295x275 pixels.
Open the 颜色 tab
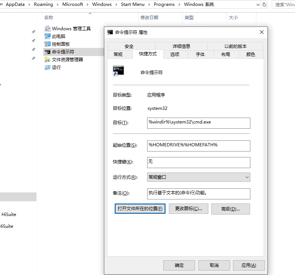pyautogui.click(x=251, y=54)
